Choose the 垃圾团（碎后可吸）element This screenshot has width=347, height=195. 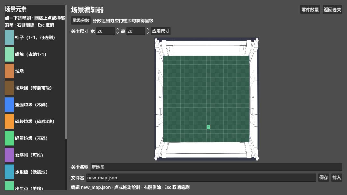click(x=35, y=88)
